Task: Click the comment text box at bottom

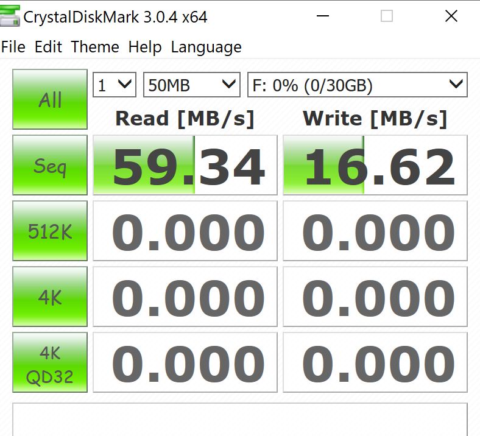Action: pos(240,420)
